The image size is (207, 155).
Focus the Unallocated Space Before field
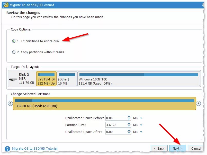pos(116,118)
